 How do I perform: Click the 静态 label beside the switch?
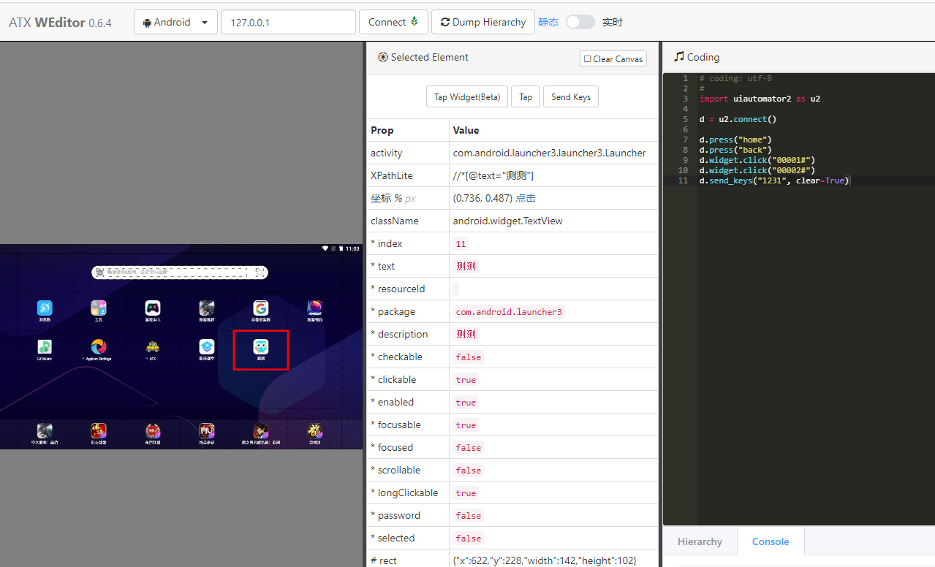pyautogui.click(x=548, y=22)
